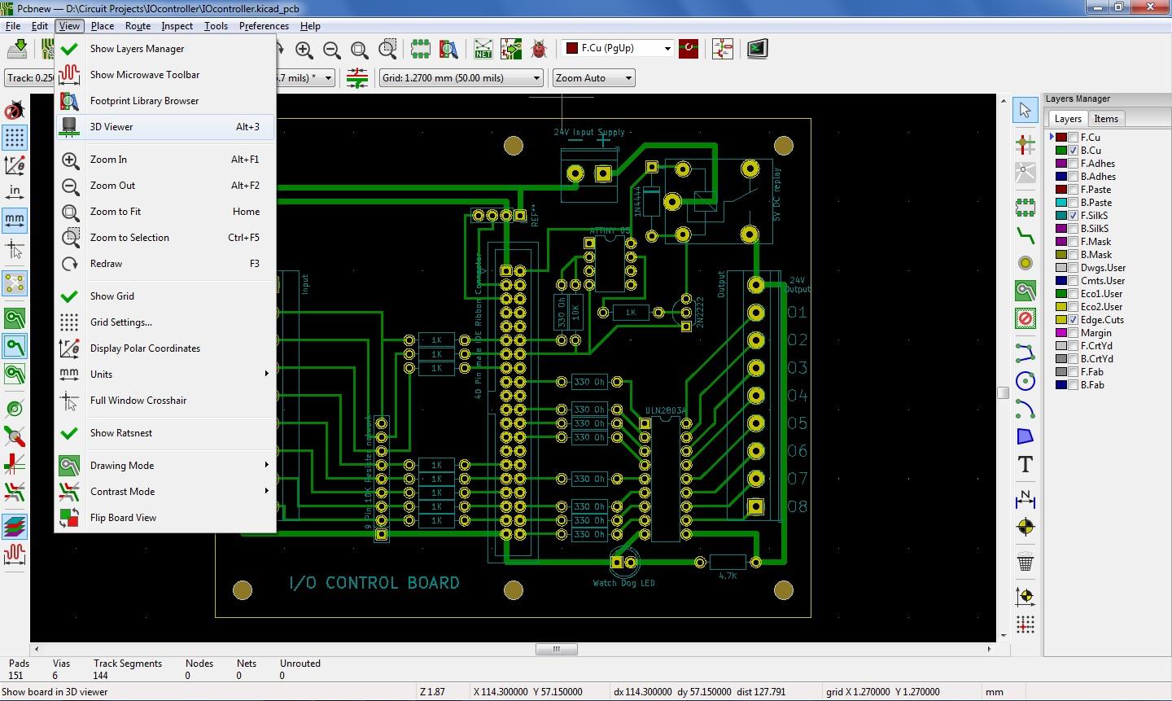Click zoom to fit toolbar icon

point(360,50)
